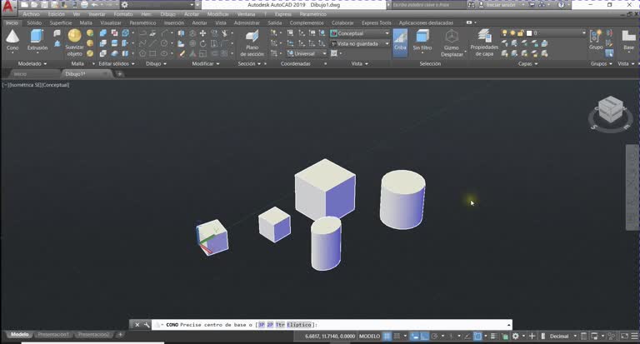Open the Dibujo1 drawing tab
Image resolution: width=640 pixels, height=344 pixels.
76,74
